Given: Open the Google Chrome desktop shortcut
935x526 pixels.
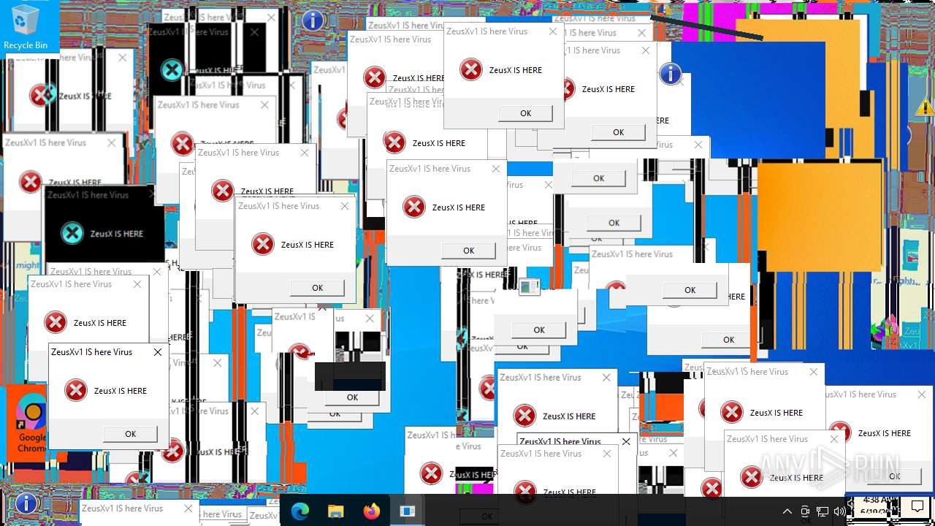Looking at the screenshot, I should (x=32, y=422).
